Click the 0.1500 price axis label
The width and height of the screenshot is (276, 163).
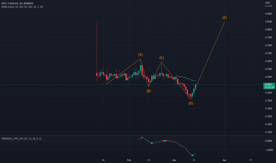268,132
